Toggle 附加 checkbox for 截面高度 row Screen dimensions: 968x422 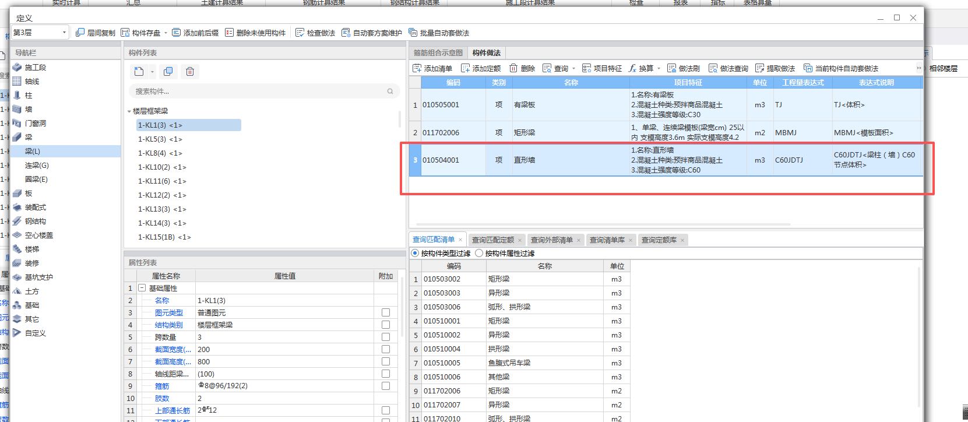tap(385, 362)
